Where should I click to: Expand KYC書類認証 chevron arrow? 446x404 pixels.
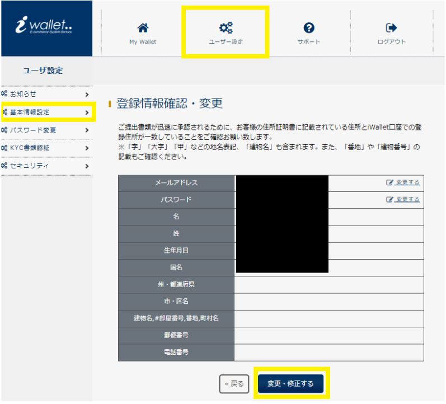[x=87, y=148]
